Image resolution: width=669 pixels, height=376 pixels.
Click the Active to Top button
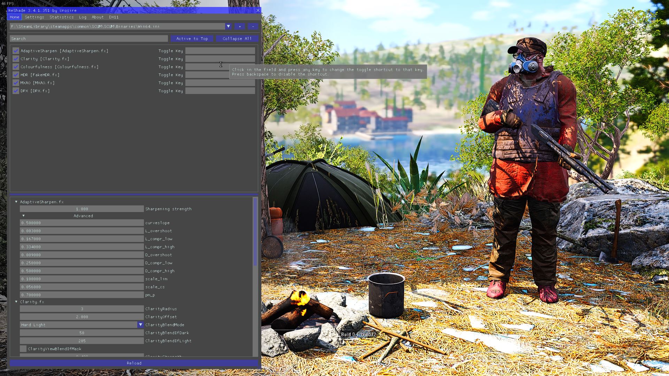192,39
